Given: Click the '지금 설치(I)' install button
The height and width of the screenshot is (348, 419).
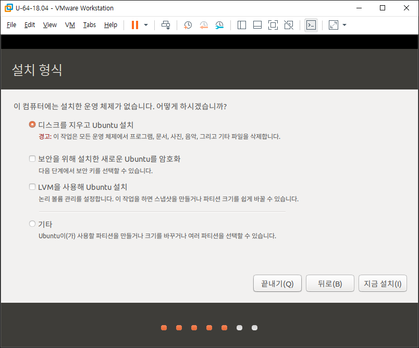Looking at the screenshot, I should (383, 283).
